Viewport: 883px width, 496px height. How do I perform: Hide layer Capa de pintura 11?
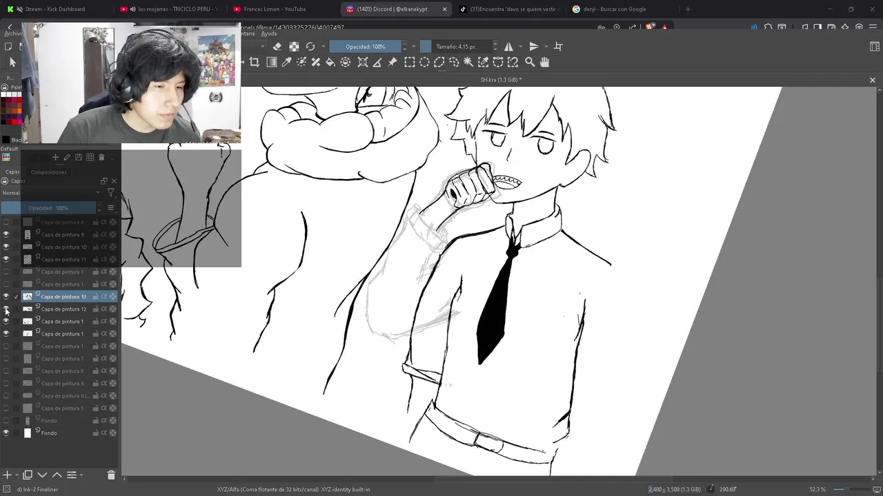point(6,259)
